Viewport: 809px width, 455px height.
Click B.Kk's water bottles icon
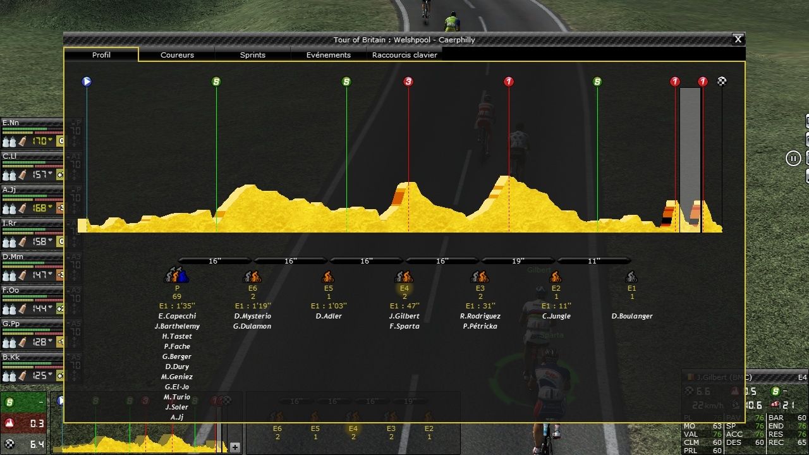pos(9,376)
